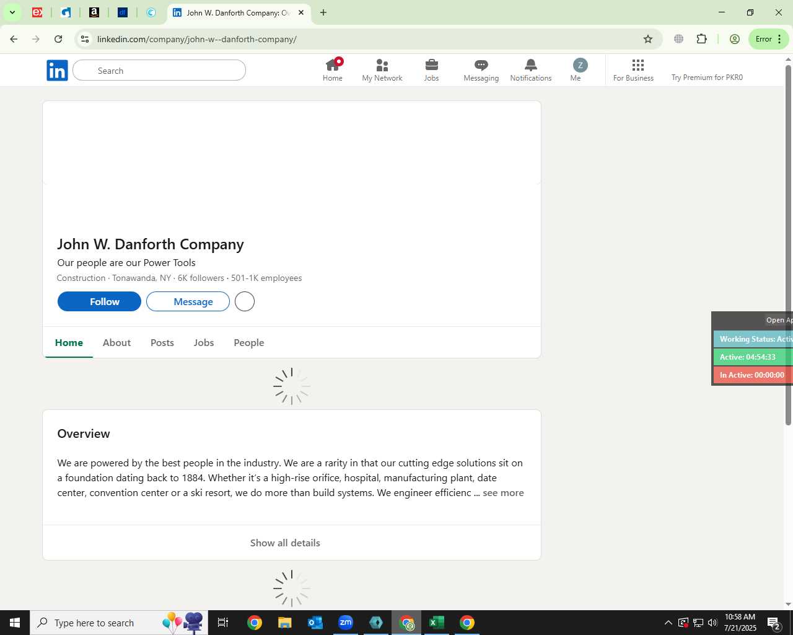The height and width of the screenshot is (635, 793).
Task: Switch to the Amazon pinned tab
Action: coord(94,12)
